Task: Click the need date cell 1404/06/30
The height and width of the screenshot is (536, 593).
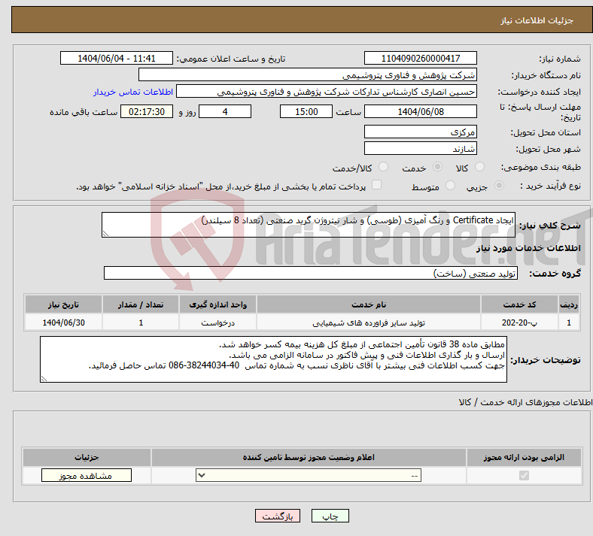Action: [63, 323]
